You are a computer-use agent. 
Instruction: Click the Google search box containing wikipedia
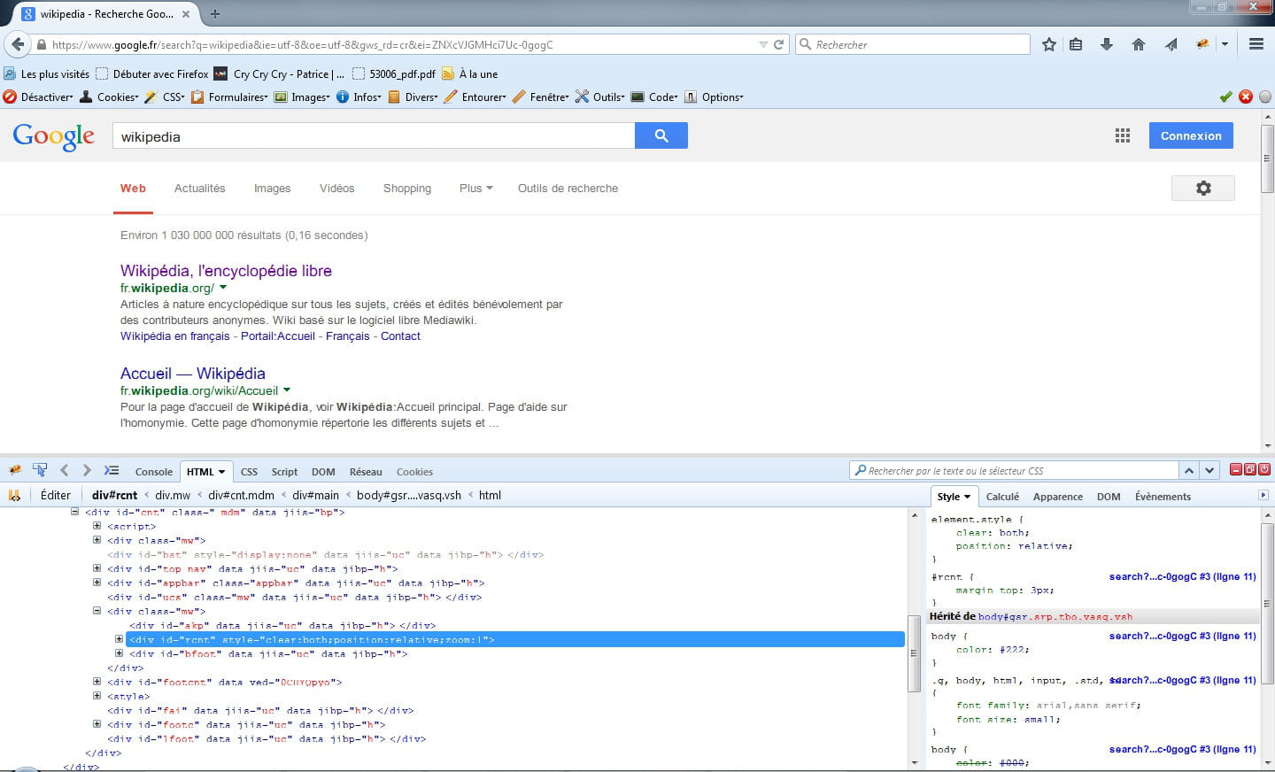point(374,135)
